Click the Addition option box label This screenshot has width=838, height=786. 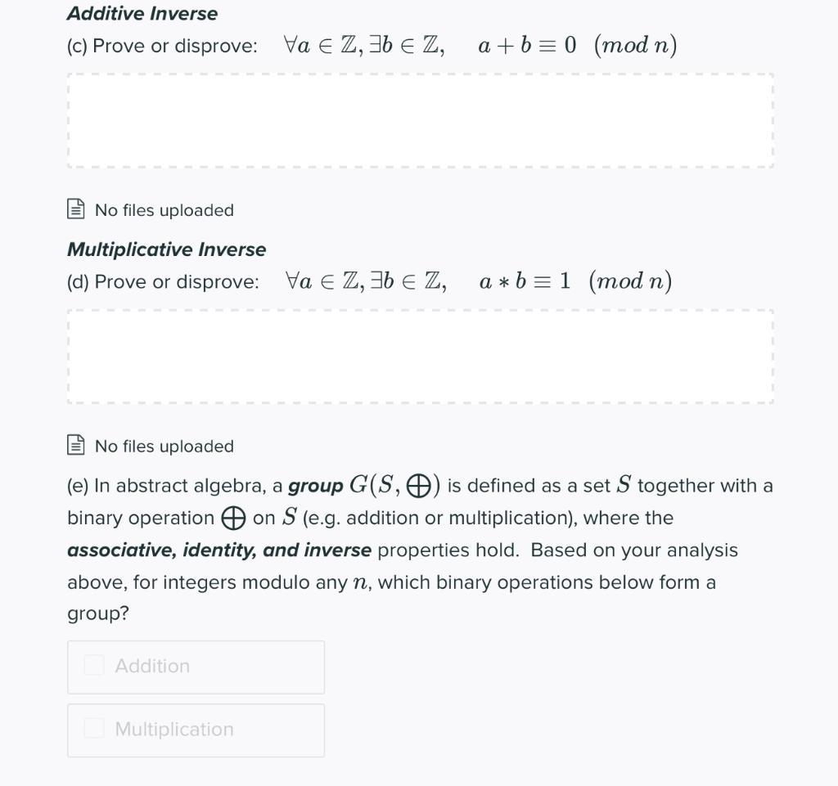(152, 666)
